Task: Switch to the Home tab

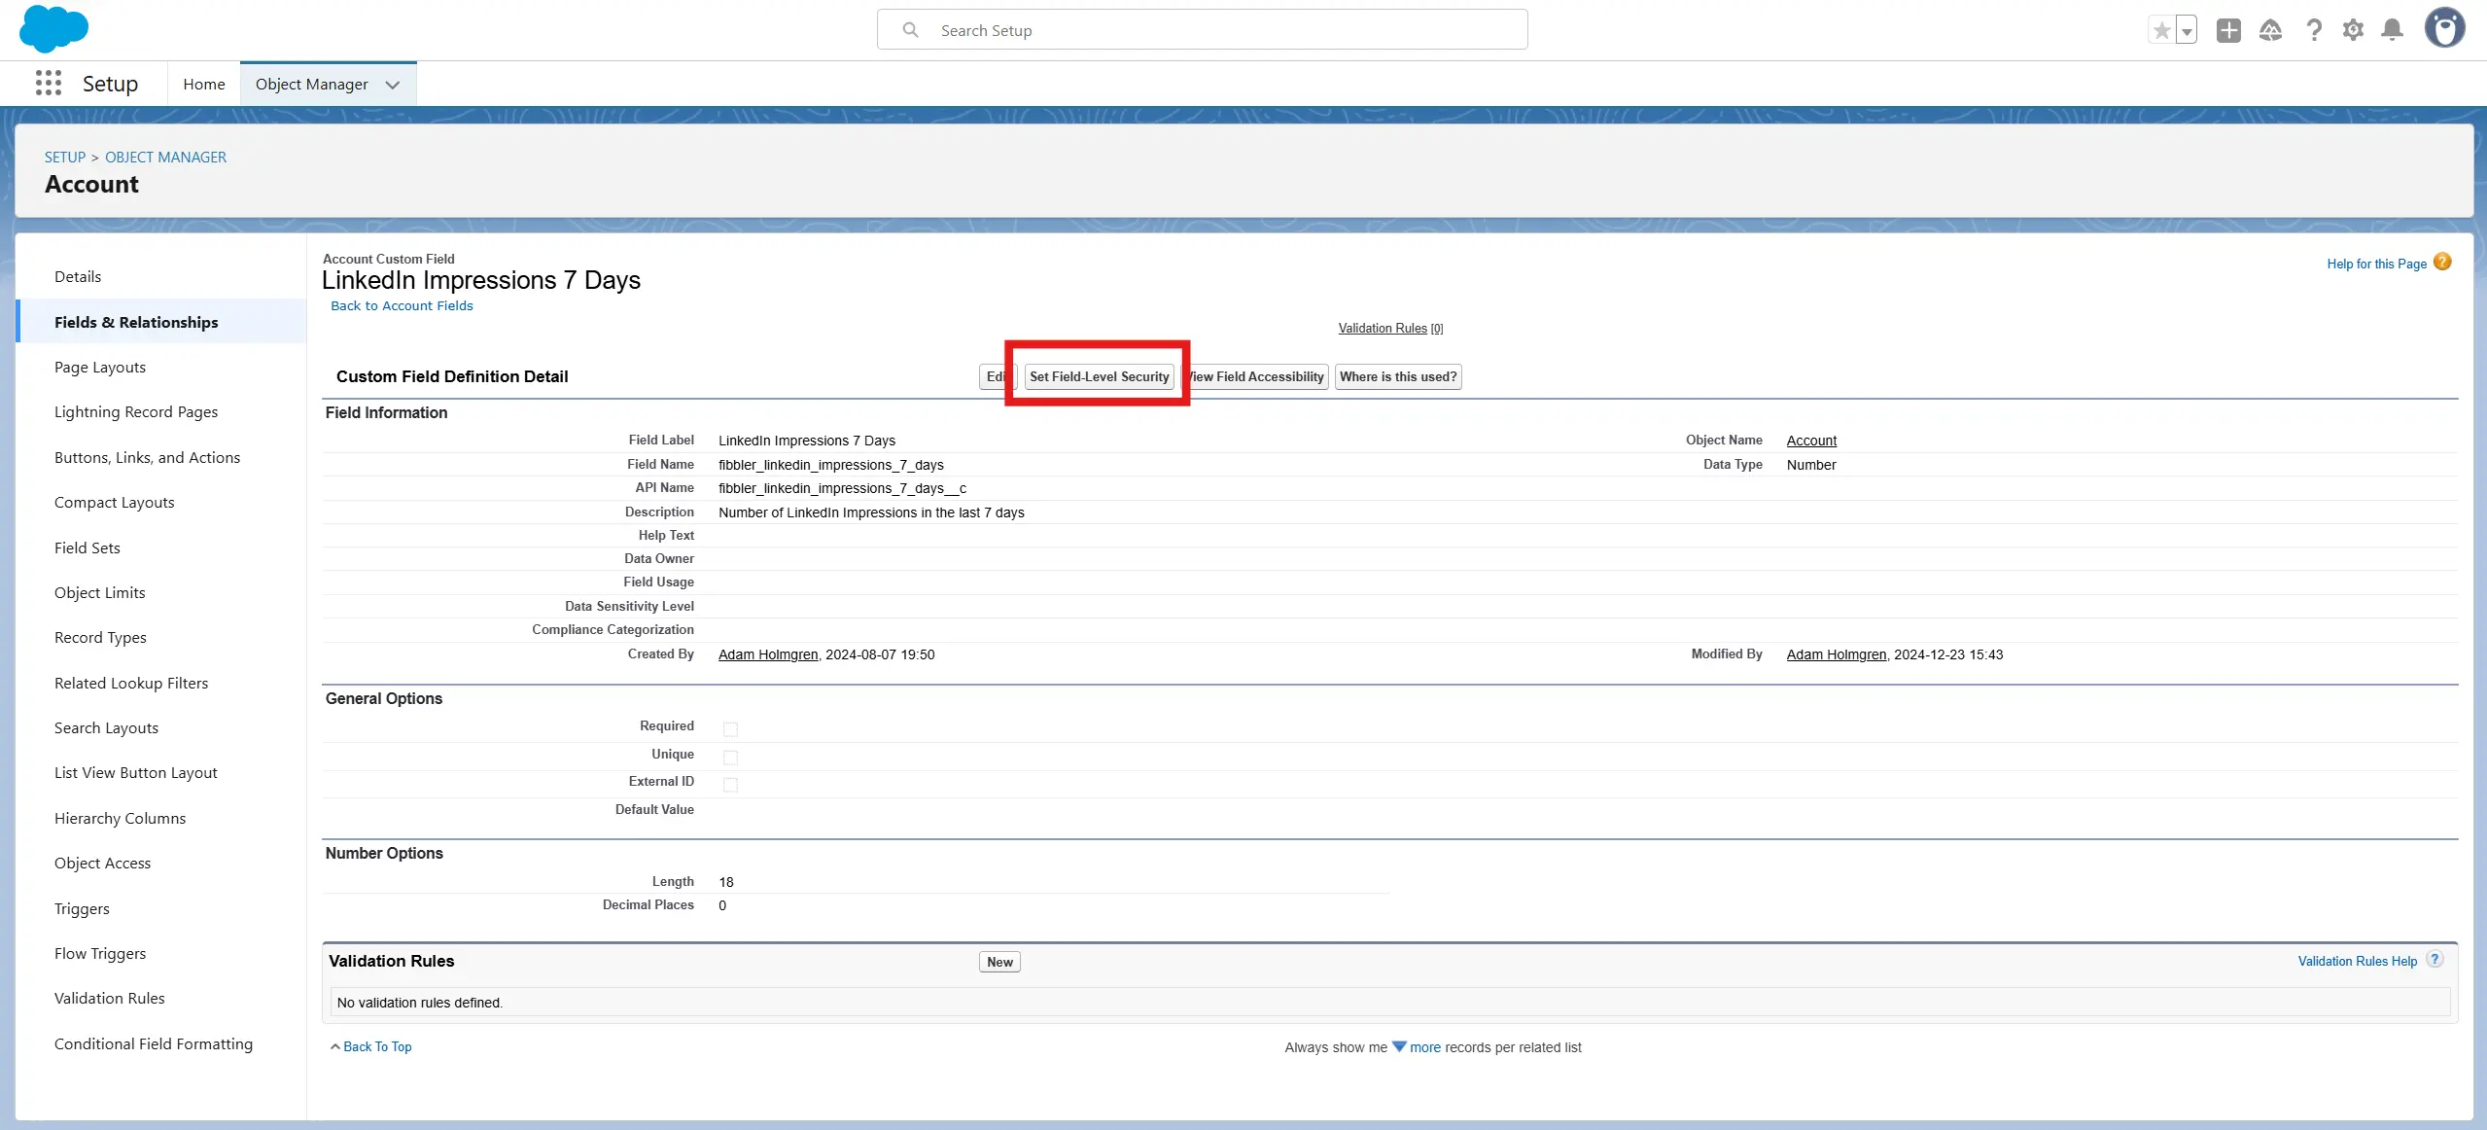Action: pyautogui.click(x=203, y=85)
